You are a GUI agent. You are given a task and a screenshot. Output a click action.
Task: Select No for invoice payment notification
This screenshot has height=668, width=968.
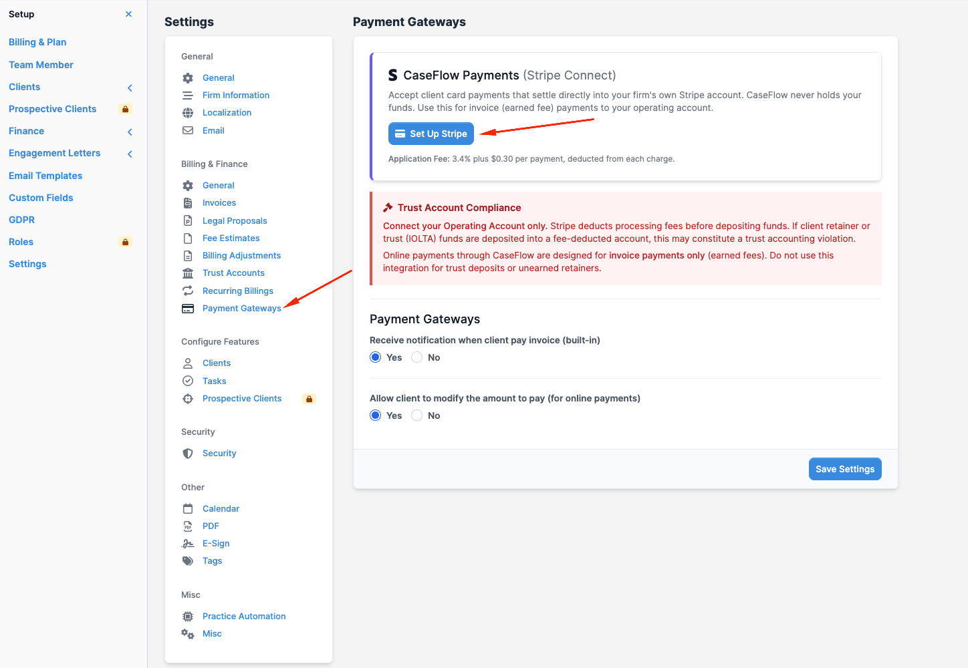pyautogui.click(x=417, y=357)
